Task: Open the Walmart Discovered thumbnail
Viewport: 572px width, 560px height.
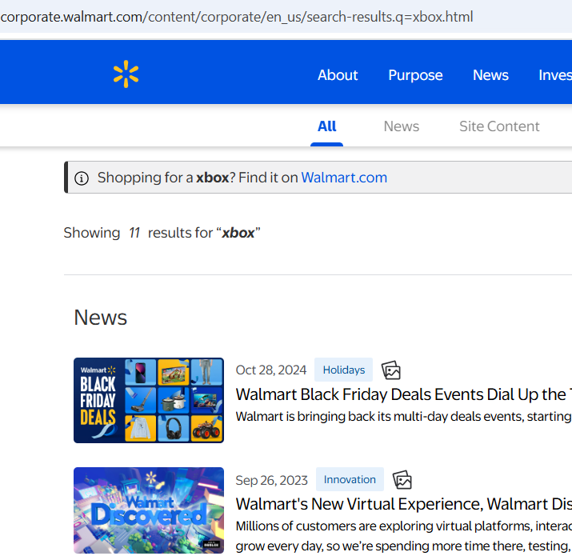Action: 149,510
